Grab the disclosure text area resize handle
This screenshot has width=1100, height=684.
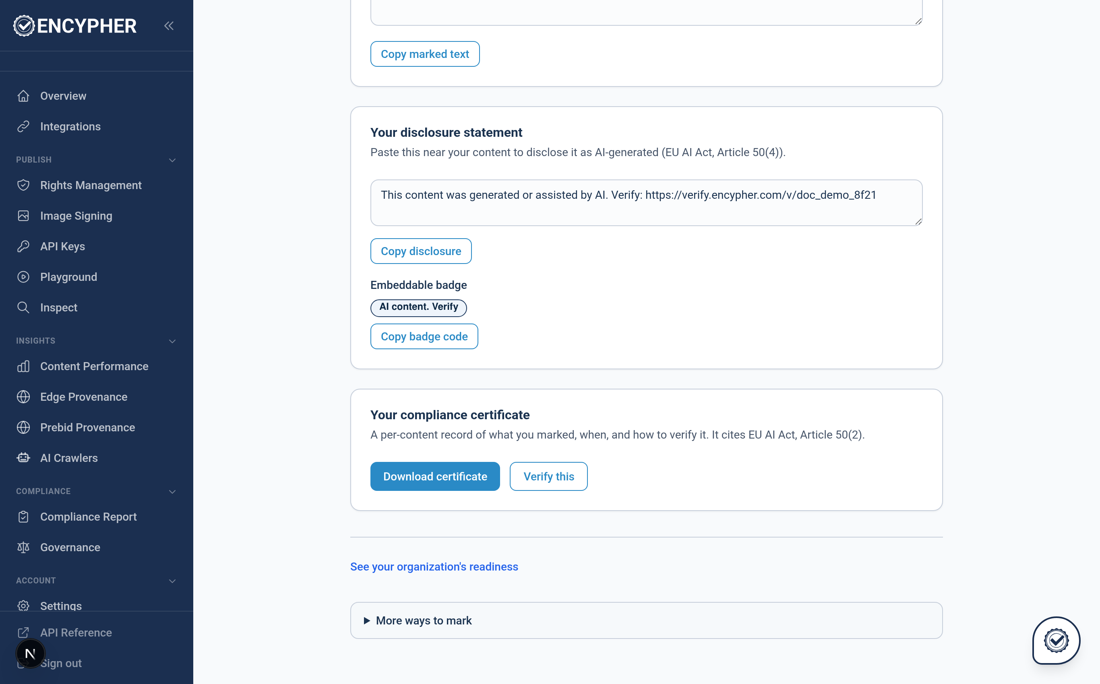918,222
